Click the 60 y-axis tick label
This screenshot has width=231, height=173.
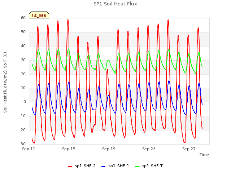tap(23, 18)
